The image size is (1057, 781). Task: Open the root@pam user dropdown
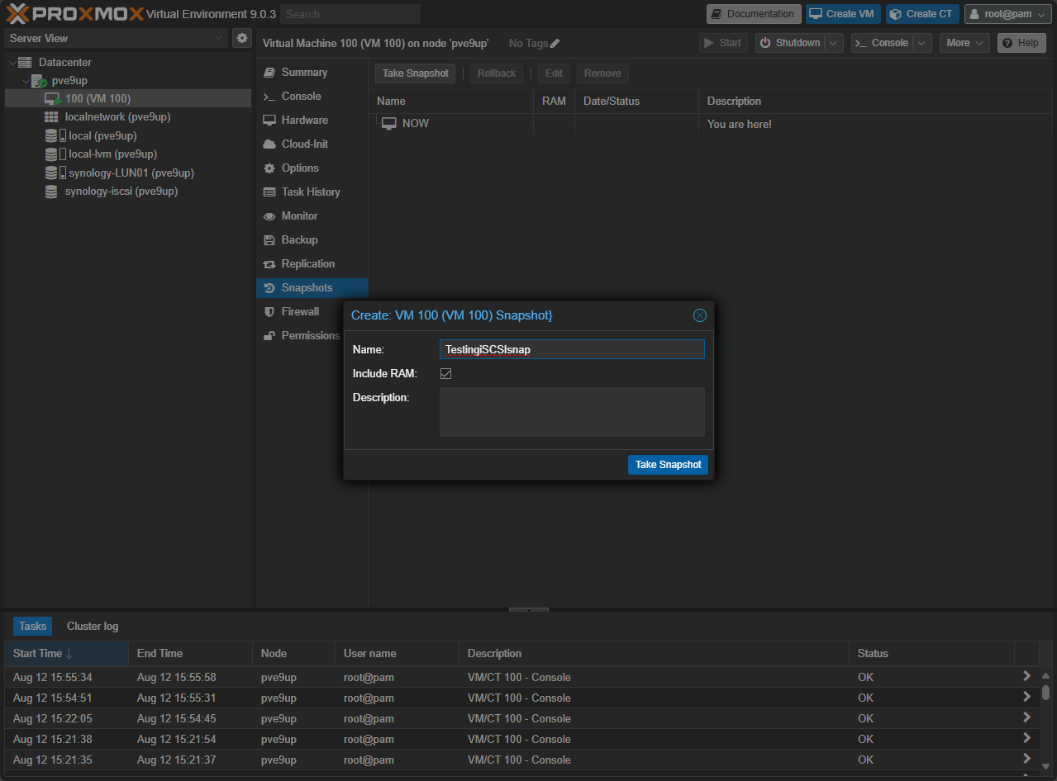[x=1007, y=13]
